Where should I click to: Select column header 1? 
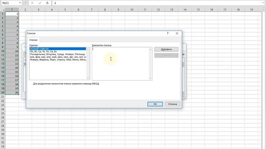click(12, 10)
